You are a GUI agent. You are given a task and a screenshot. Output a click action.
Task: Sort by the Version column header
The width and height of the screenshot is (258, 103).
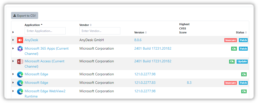140,32
